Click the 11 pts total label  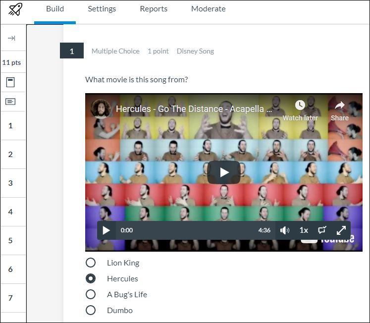click(x=11, y=62)
